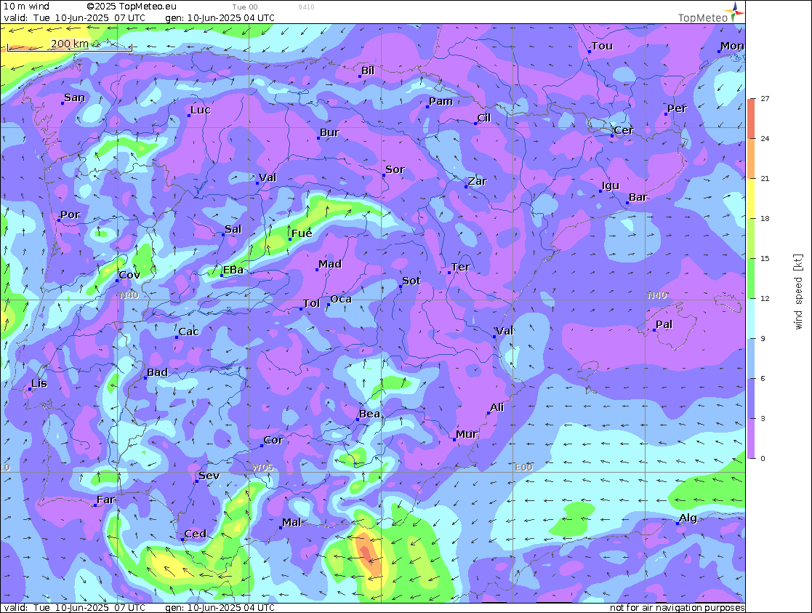Click the "Bea" city label
This screenshot has height=613, width=812.
pos(369,414)
